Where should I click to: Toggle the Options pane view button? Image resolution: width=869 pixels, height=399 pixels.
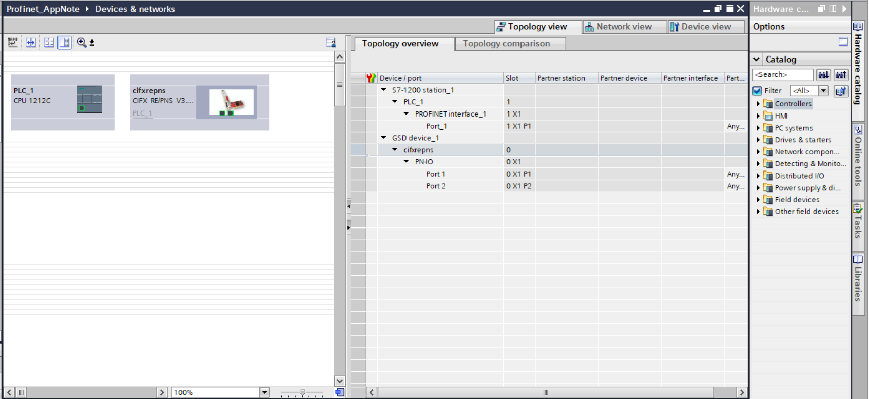843,42
